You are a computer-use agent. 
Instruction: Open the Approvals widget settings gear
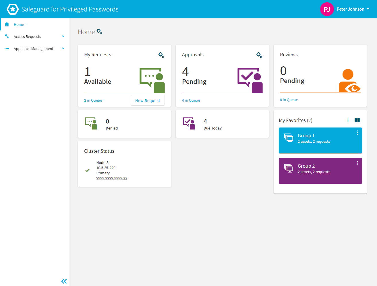[x=259, y=55]
